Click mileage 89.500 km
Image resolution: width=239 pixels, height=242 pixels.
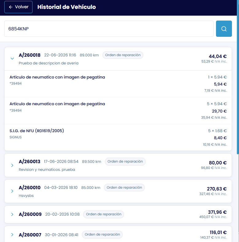coord(91,162)
